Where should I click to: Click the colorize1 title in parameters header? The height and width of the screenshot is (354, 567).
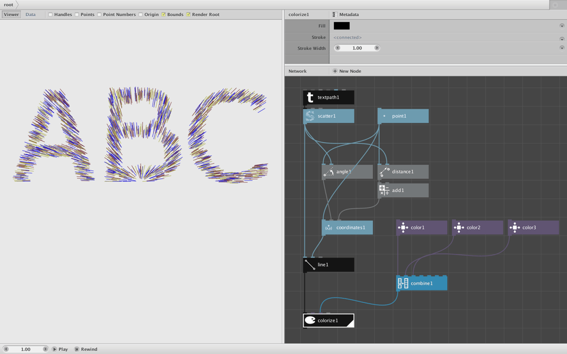point(299,15)
